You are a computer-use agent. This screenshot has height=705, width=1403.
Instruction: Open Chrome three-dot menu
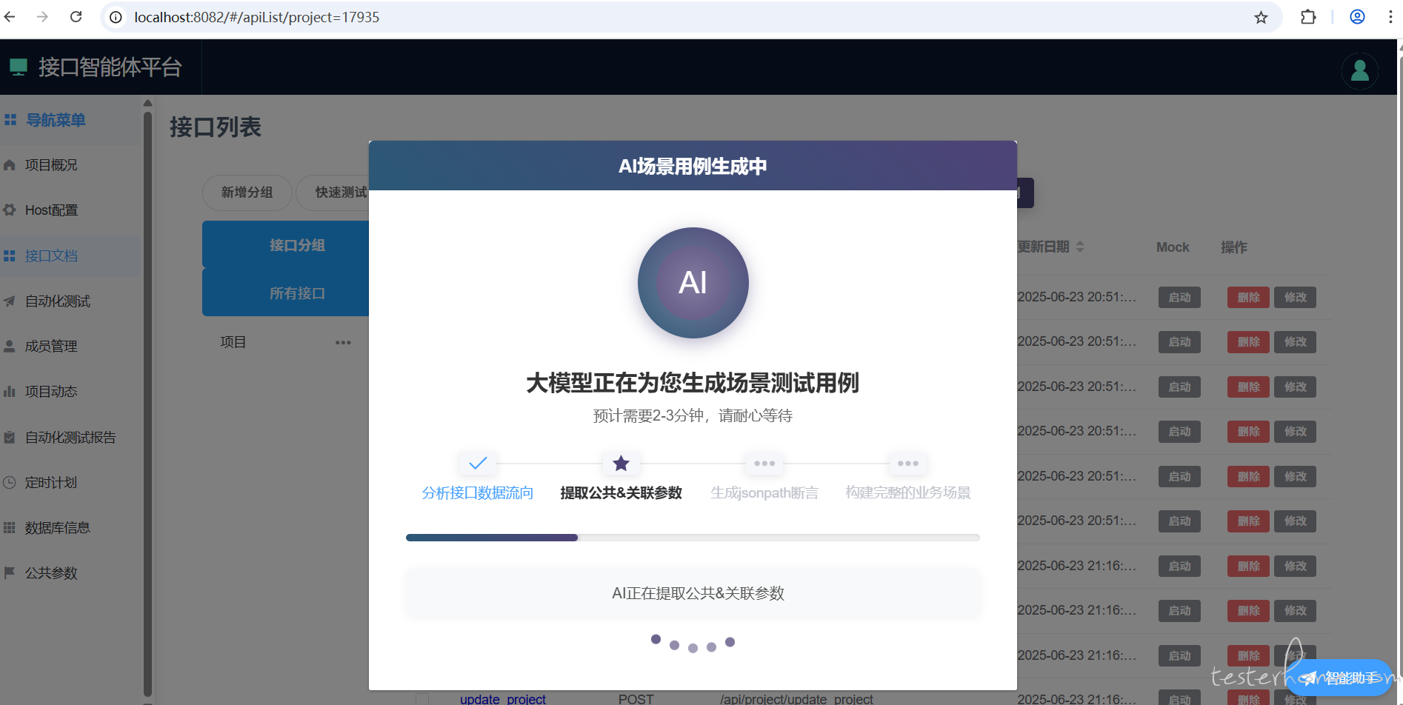click(x=1390, y=17)
